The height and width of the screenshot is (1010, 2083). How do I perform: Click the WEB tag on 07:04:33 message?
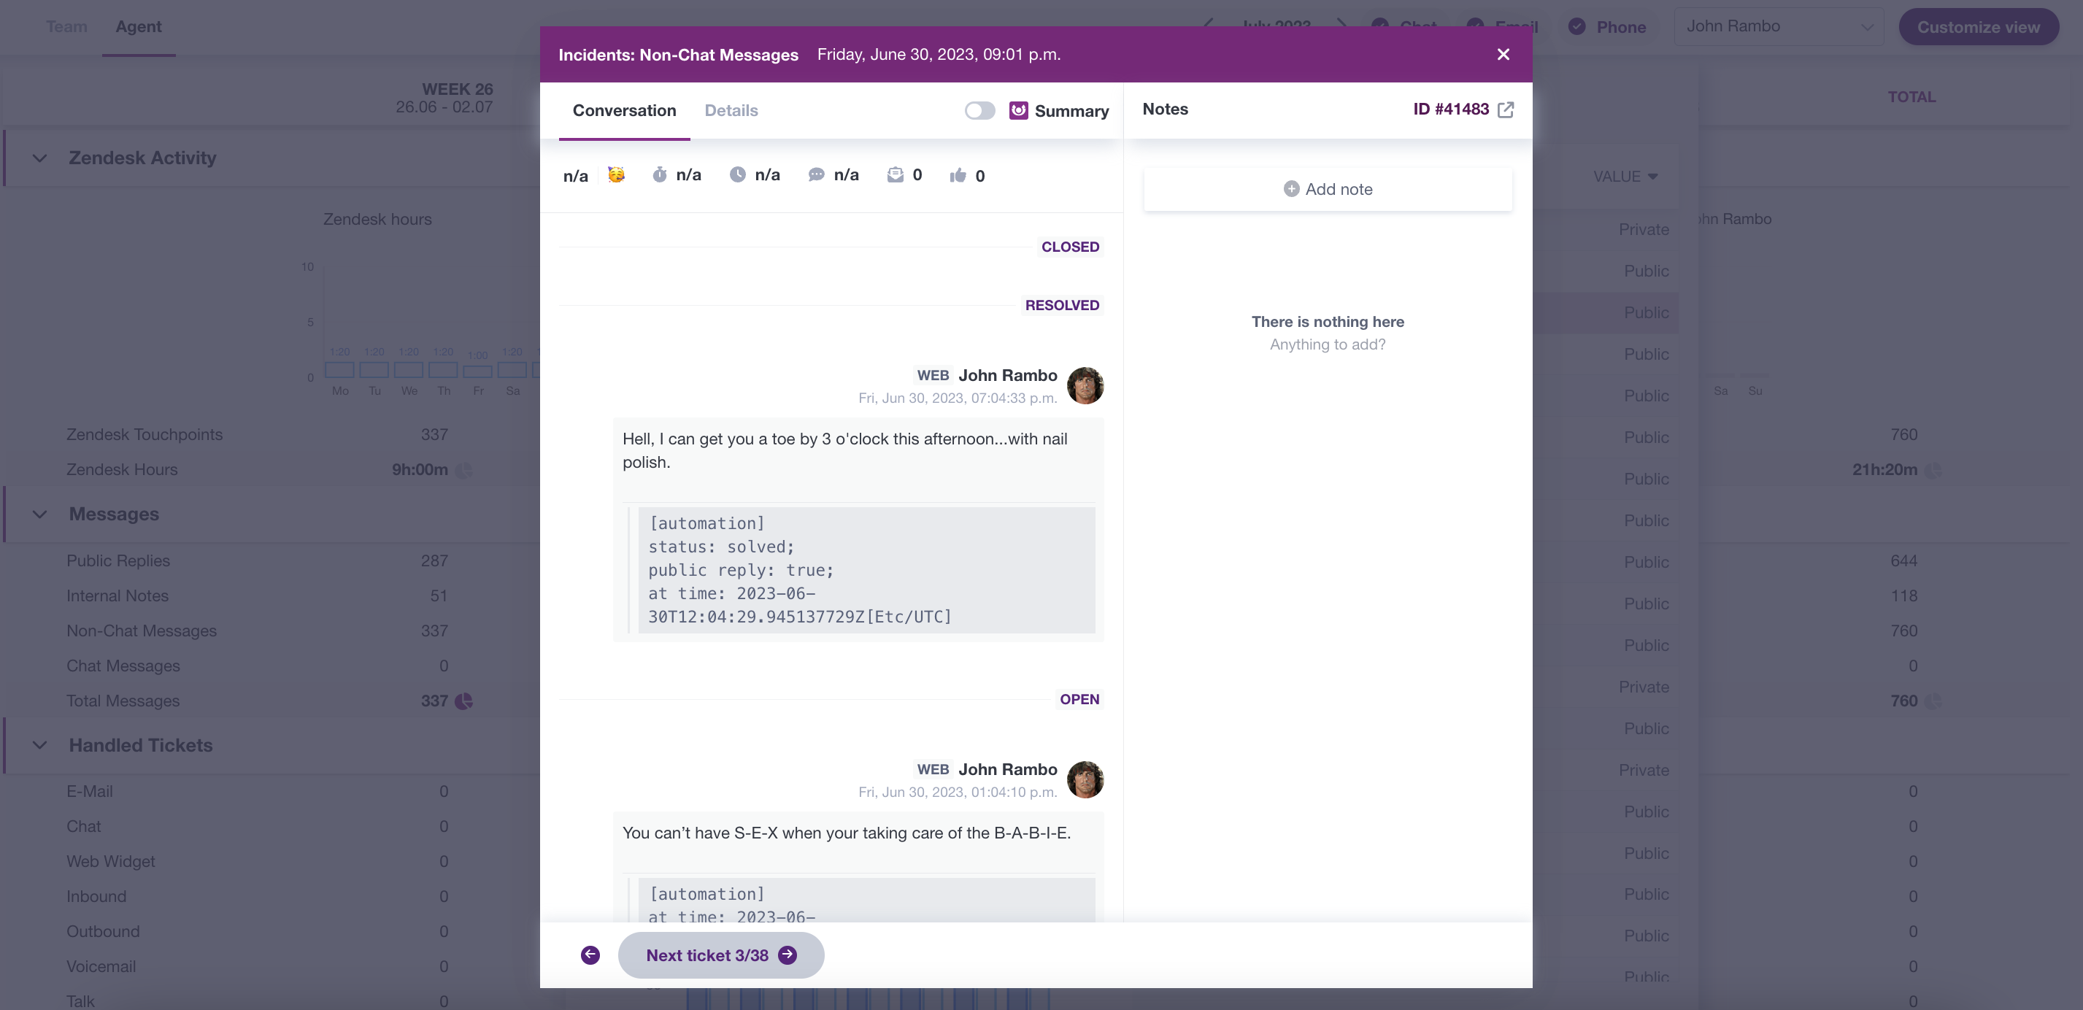pyautogui.click(x=932, y=375)
